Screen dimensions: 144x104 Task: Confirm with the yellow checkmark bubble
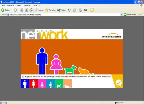(119, 83)
